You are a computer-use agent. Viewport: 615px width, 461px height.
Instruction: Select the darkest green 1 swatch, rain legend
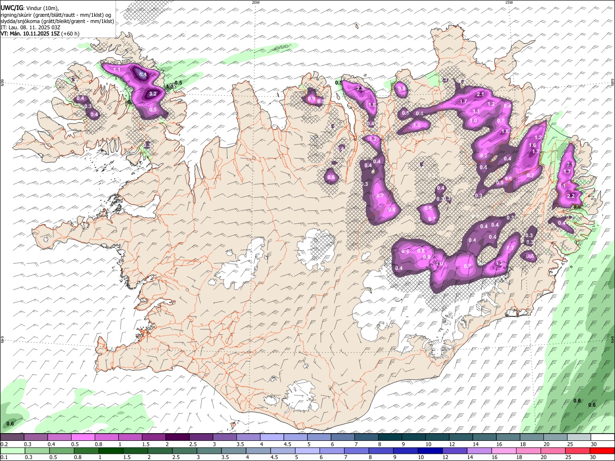pos(111,451)
